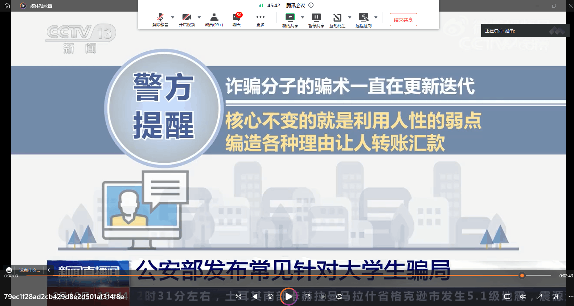Open the 更多 more options menu

261,20
